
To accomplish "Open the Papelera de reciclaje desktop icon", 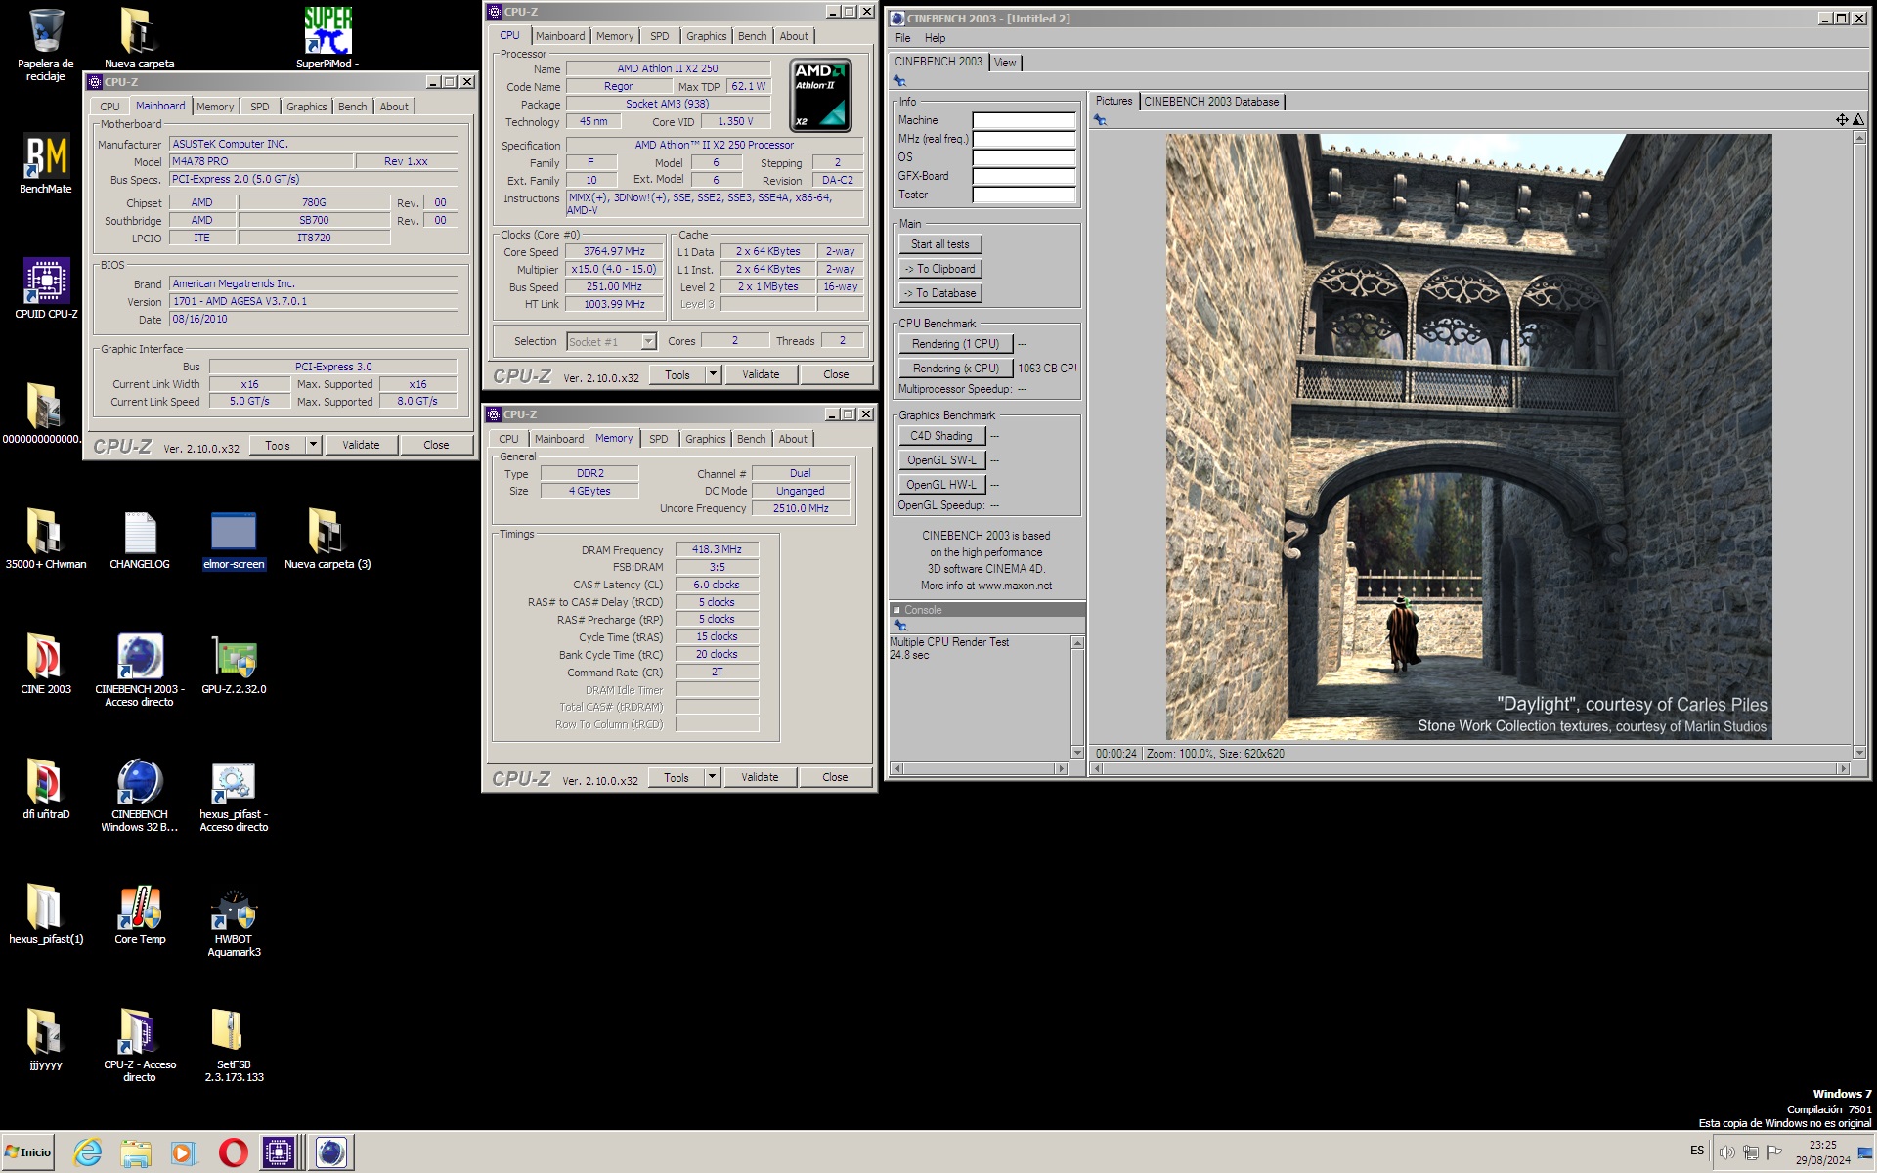I will [45, 44].
